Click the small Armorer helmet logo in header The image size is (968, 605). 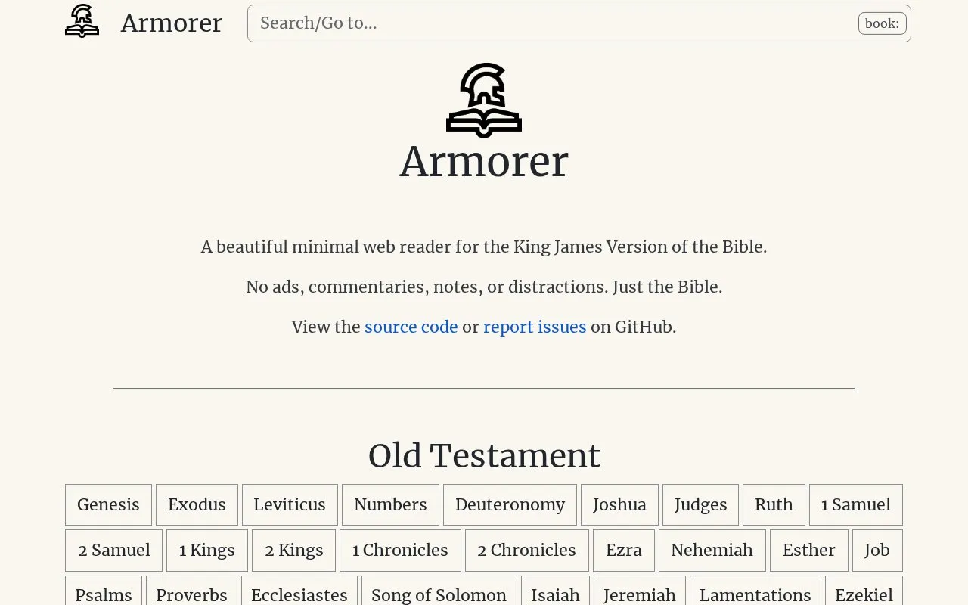[82, 21]
